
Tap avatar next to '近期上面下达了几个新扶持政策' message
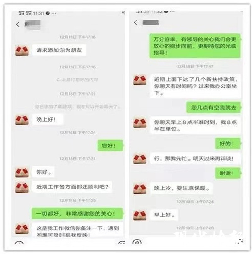pyautogui.click(x=140, y=80)
